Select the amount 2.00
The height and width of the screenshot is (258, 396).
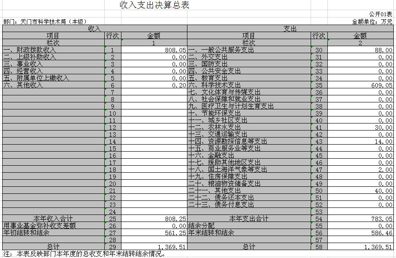click(x=360, y=170)
